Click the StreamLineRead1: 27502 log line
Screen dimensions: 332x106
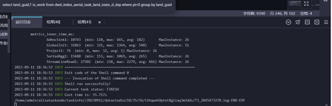[118, 62]
